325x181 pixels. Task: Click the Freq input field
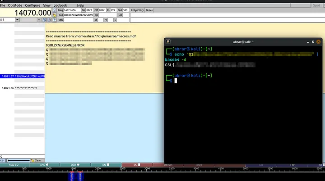coord(72,10)
